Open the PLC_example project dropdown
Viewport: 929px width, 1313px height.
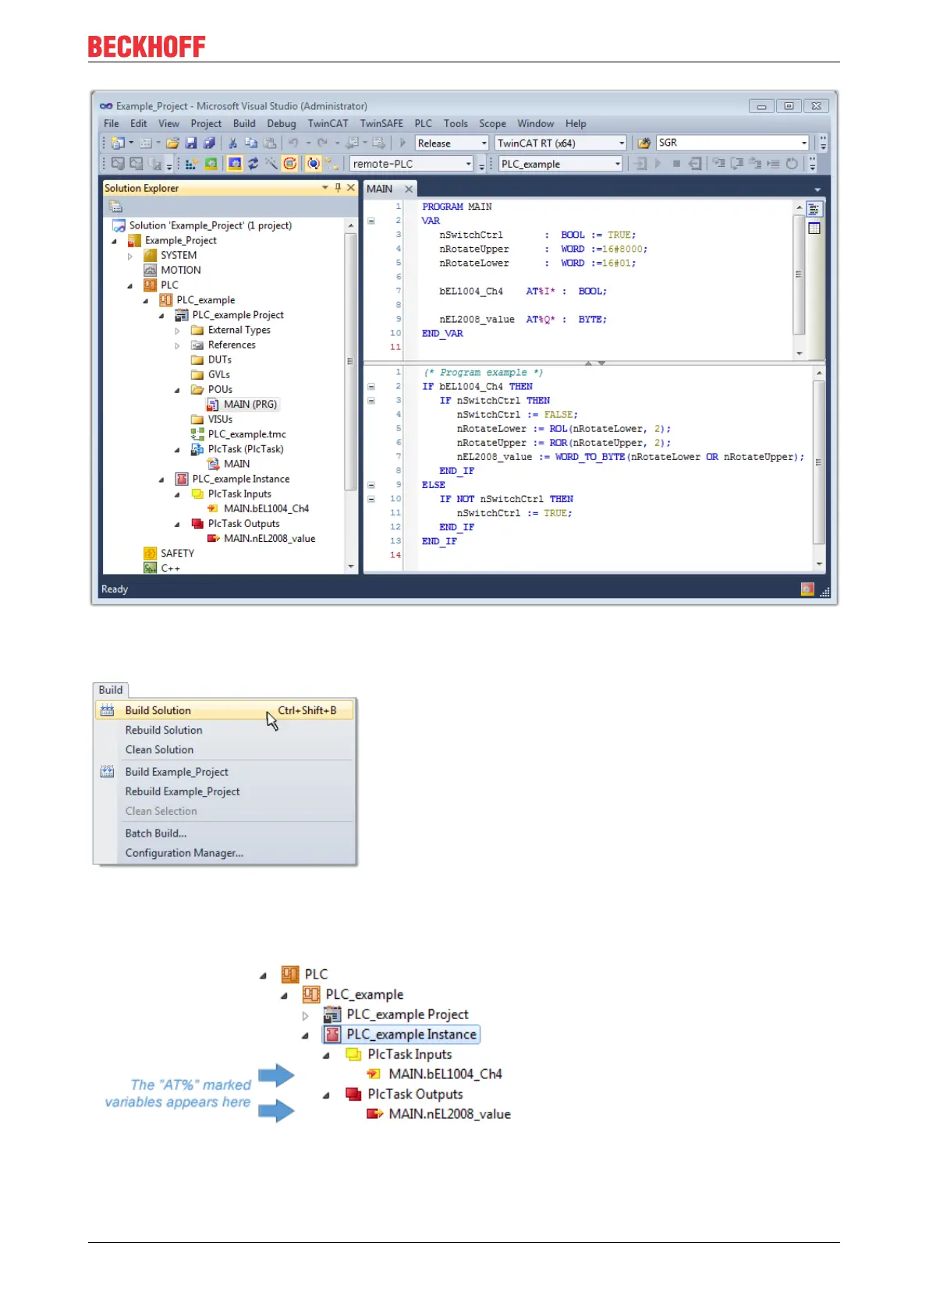618,164
